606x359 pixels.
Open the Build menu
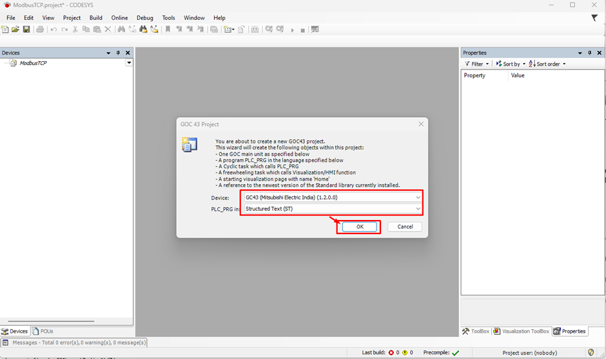96,18
